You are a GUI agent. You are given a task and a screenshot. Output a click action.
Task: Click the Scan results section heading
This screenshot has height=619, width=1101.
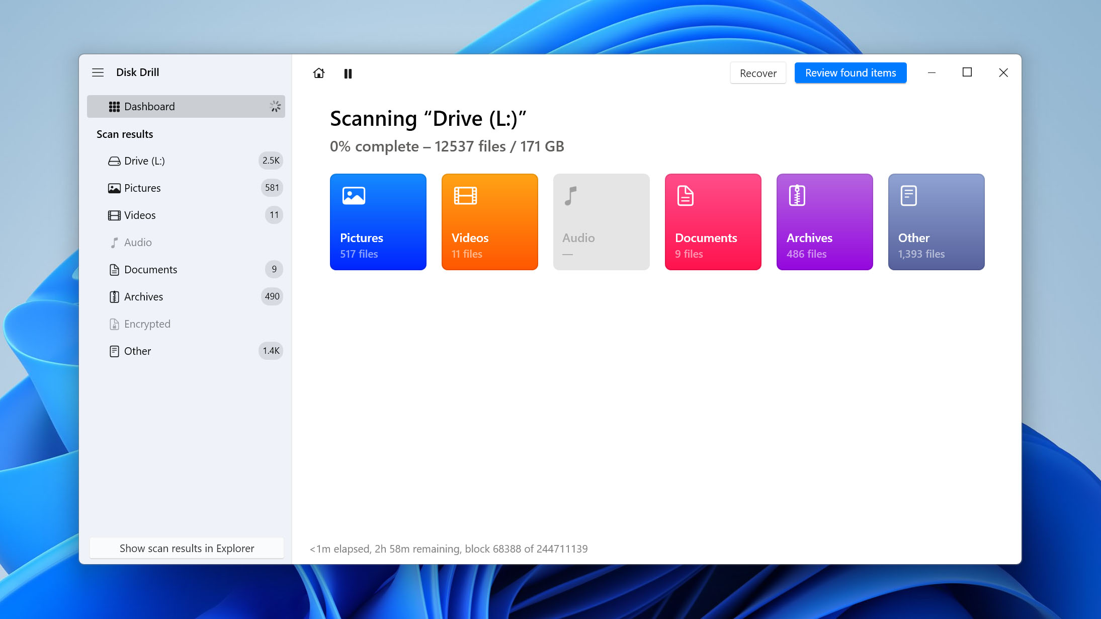[125, 134]
